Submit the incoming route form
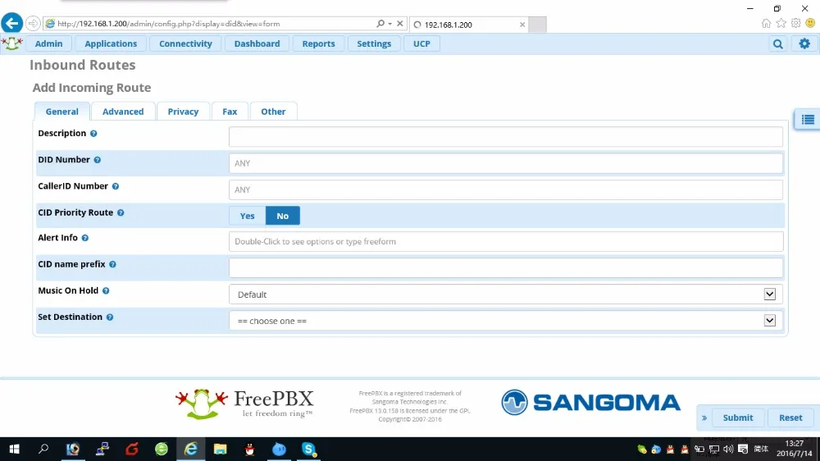820x461 pixels. [738, 418]
